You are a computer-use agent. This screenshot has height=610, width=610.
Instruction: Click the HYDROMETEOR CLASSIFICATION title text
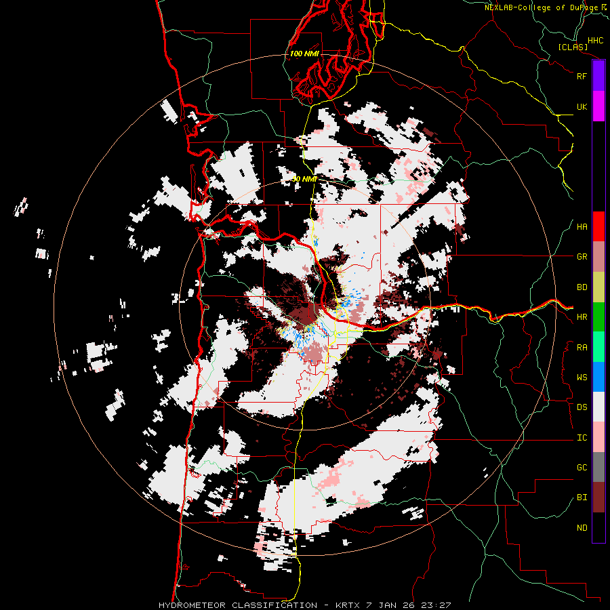click(x=238, y=605)
